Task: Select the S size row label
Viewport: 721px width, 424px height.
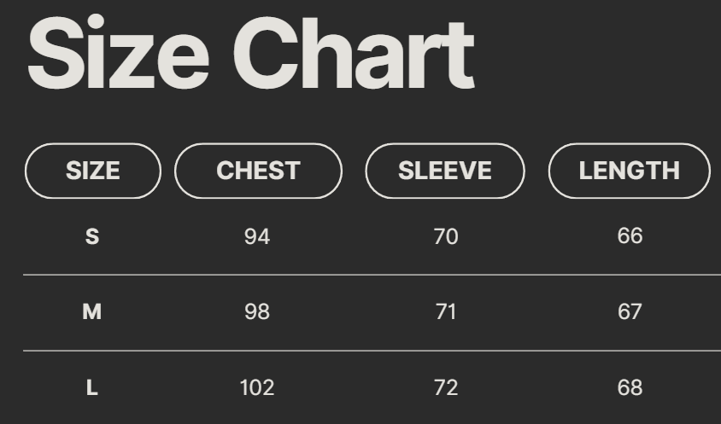Action: click(x=92, y=236)
